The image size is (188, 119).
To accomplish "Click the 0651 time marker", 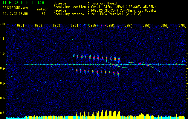I will click(21, 25).
